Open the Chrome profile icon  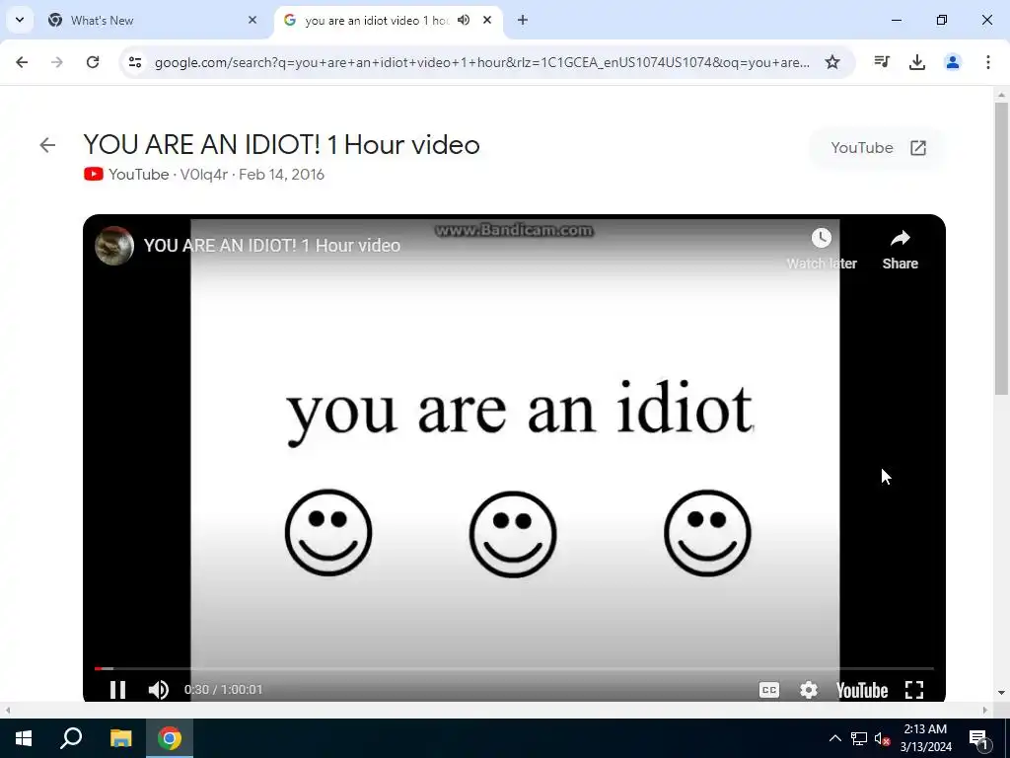pyautogui.click(x=953, y=62)
